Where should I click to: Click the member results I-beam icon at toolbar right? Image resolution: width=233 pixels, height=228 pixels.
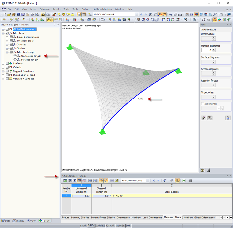(215, 20)
